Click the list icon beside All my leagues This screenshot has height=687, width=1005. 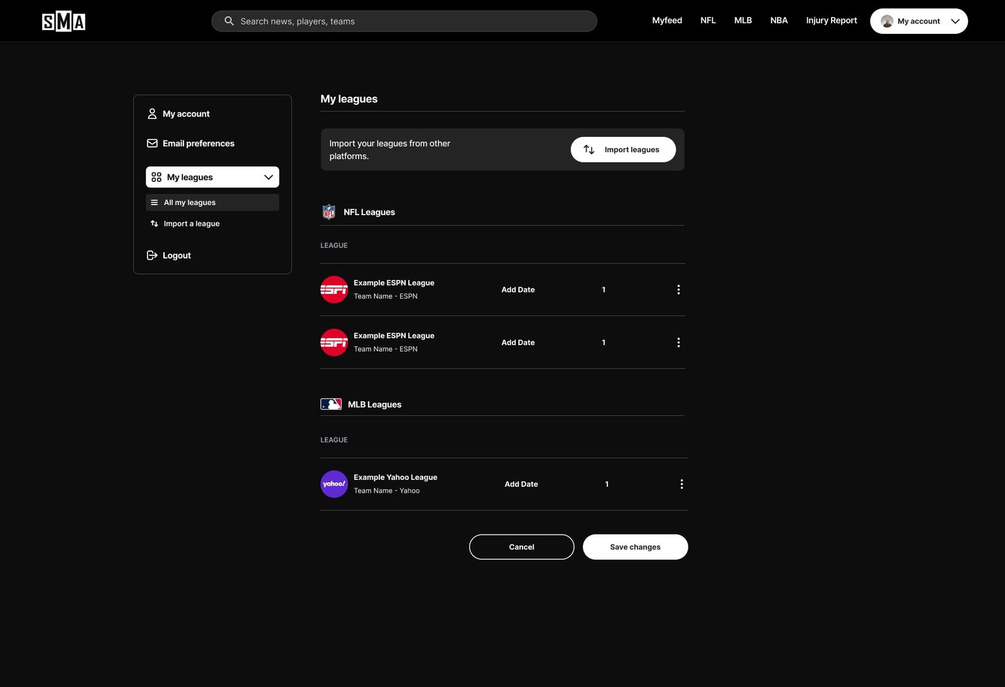(155, 203)
